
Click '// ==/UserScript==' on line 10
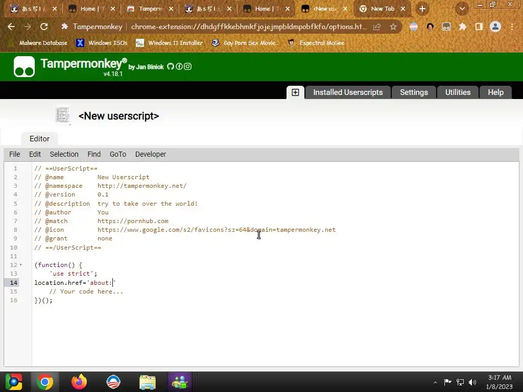[x=68, y=248]
